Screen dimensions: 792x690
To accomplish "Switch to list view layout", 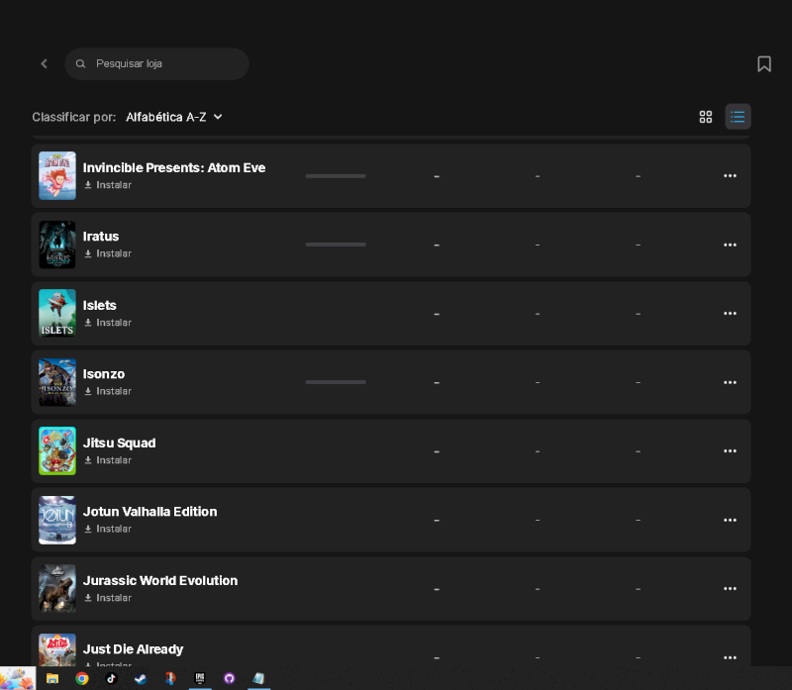I will click(738, 117).
